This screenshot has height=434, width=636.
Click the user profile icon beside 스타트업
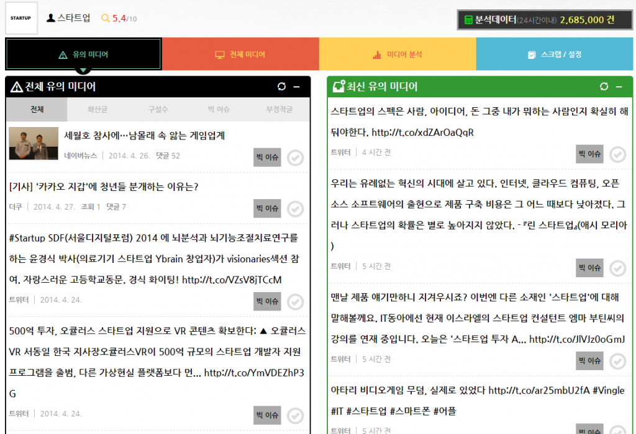click(51, 18)
